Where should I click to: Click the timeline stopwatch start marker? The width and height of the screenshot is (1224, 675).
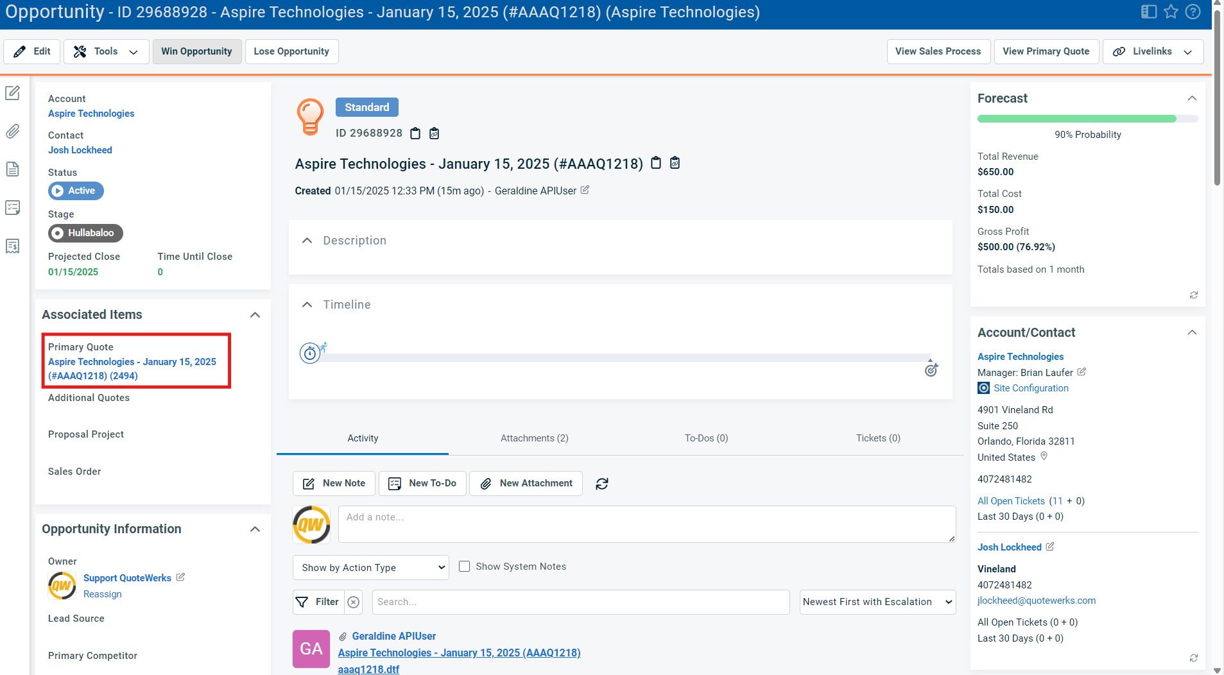tap(310, 353)
